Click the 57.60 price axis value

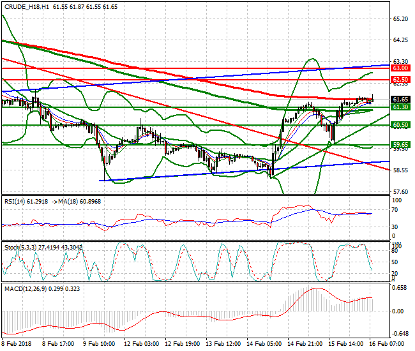(400, 191)
